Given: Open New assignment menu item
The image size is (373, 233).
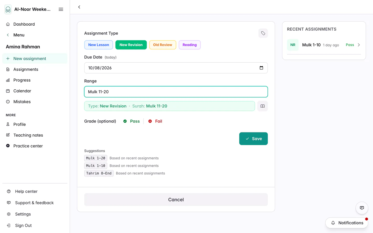Looking at the screenshot, I should (35, 59).
